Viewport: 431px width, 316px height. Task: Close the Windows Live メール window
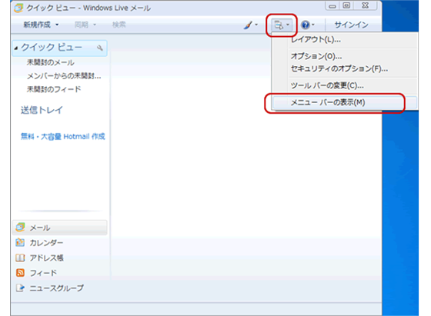[365, 5]
